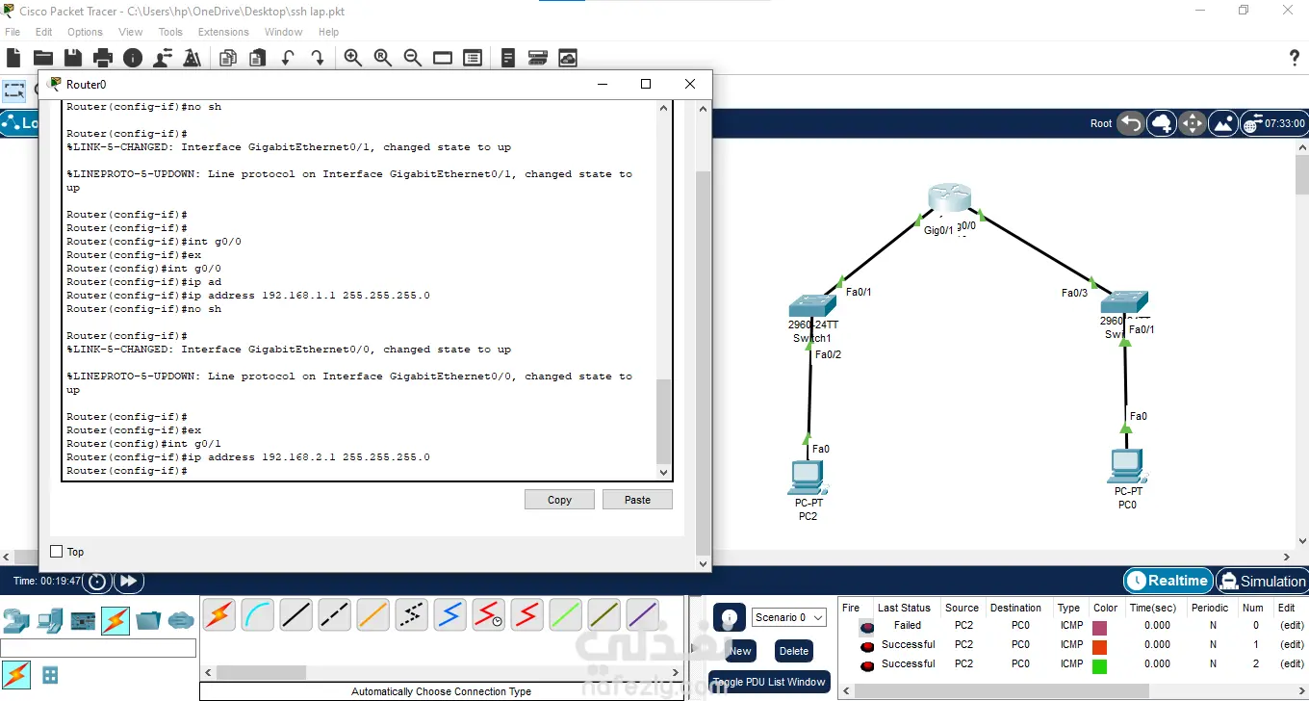Viewport: 1309px width, 701px height.
Task: Pick the Copper Straight-Through cable
Action: point(296,614)
